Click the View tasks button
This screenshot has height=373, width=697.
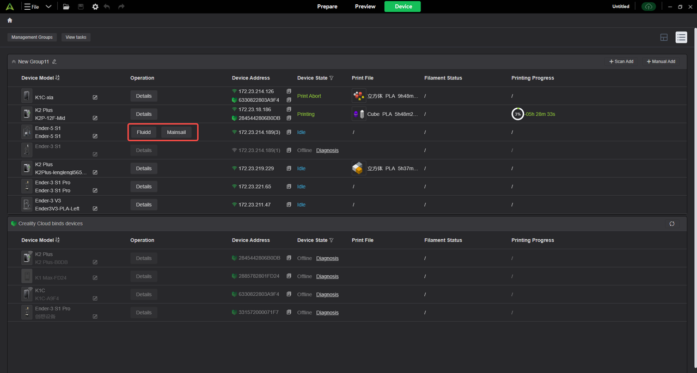76,37
